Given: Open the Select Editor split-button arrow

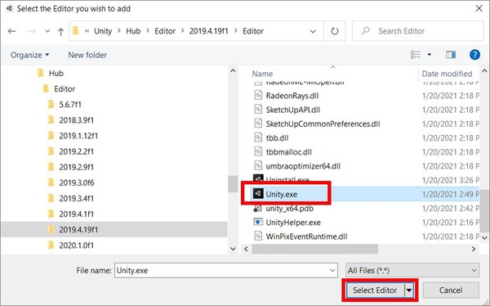Looking at the screenshot, I should (x=409, y=290).
